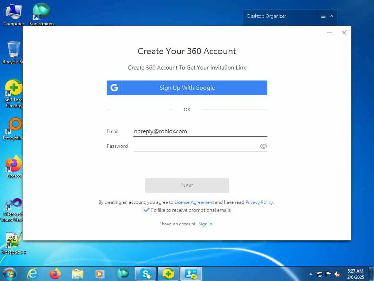The height and width of the screenshot is (281, 374).
Task: Open Windows Media Player taskbar icon
Action: pyautogui.click(x=100, y=274)
